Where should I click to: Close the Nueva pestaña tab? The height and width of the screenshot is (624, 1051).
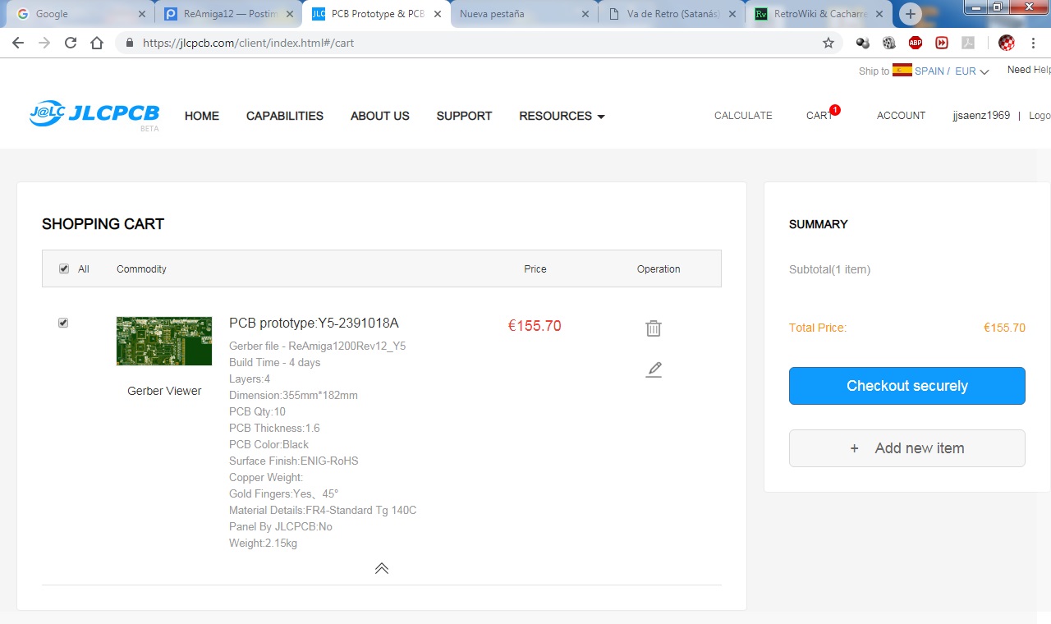click(585, 14)
